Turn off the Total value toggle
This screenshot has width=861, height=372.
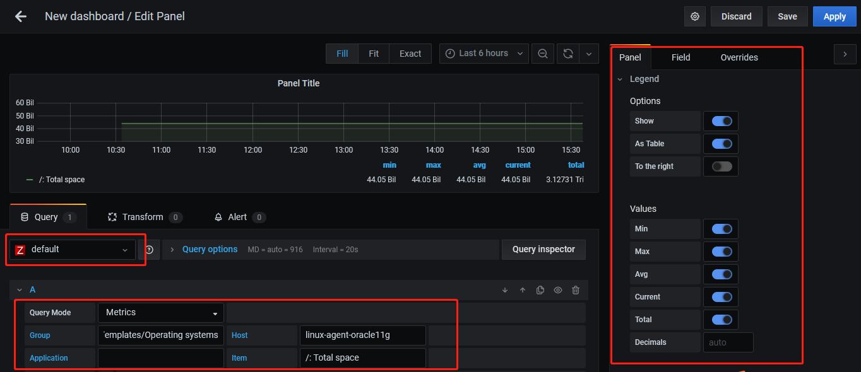point(721,320)
